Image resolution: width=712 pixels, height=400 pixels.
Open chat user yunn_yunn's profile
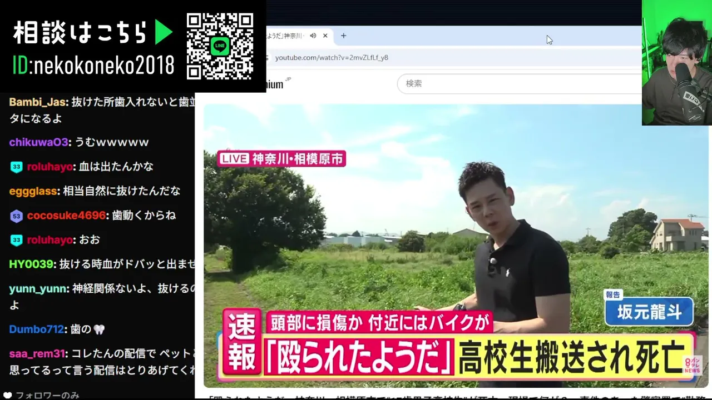coord(39,289)
